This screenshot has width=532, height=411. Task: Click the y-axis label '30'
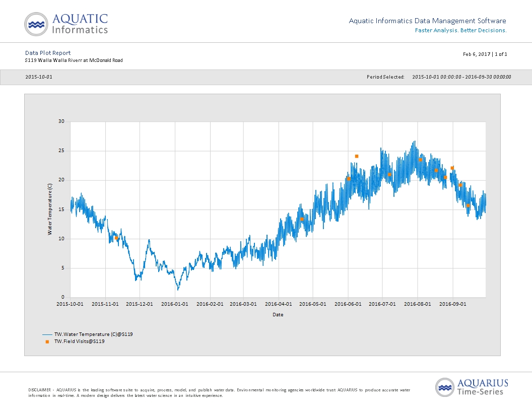point(61,121)
